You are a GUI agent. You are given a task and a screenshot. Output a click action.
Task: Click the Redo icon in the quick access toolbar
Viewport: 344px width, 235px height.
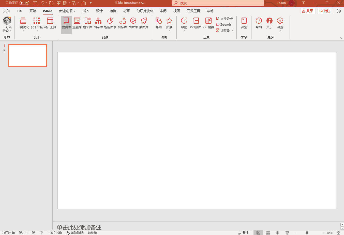click(x=51, y=3)
